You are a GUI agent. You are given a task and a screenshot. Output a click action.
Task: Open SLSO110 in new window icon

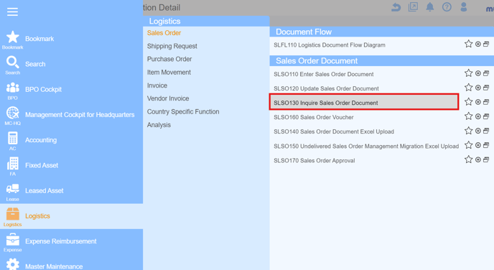(486, 73)
